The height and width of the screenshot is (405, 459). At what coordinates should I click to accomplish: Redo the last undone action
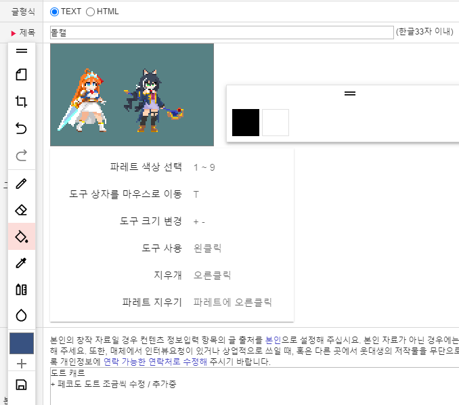coord(21,156)
